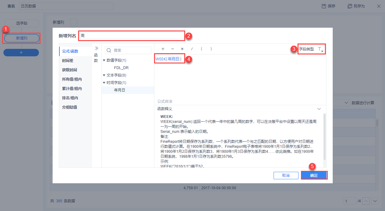The image size is (385, 211).
Task: Insert the multiplication asterisk operator
Action: (182, 49)
